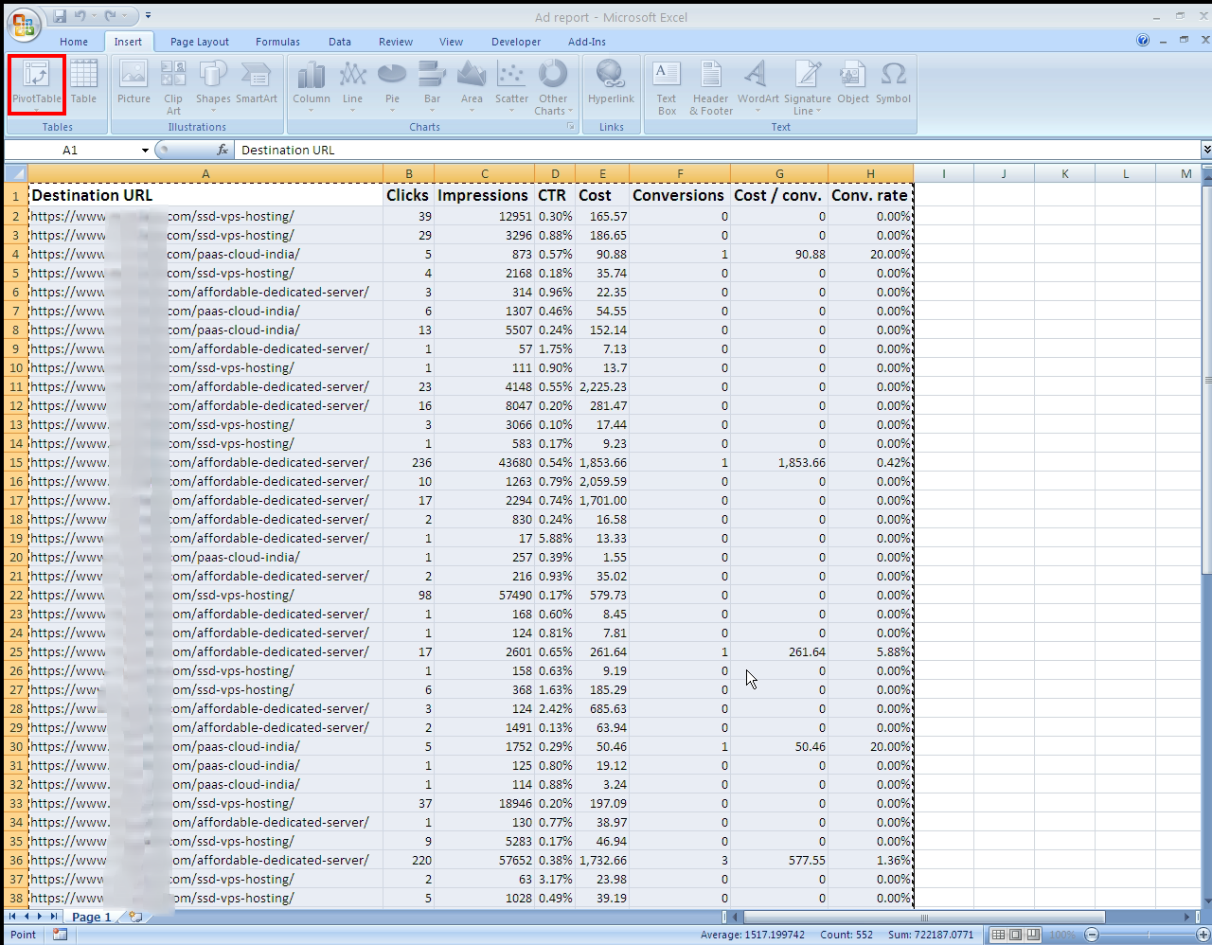Open the Customize Quick Access Toolbar dropdown
1212x945 pixels.
(149, 16)
